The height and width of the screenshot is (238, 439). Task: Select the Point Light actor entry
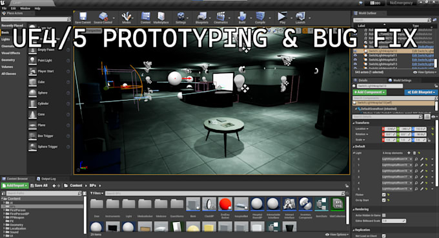coord(49,60)
